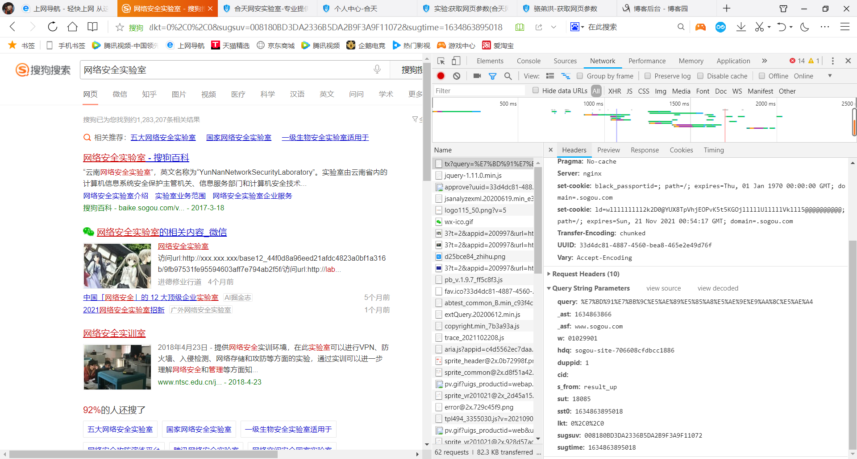Screen dimensions: 857x459
Task: Toggle the device toolbar icon
Action: tap(456, 61)
